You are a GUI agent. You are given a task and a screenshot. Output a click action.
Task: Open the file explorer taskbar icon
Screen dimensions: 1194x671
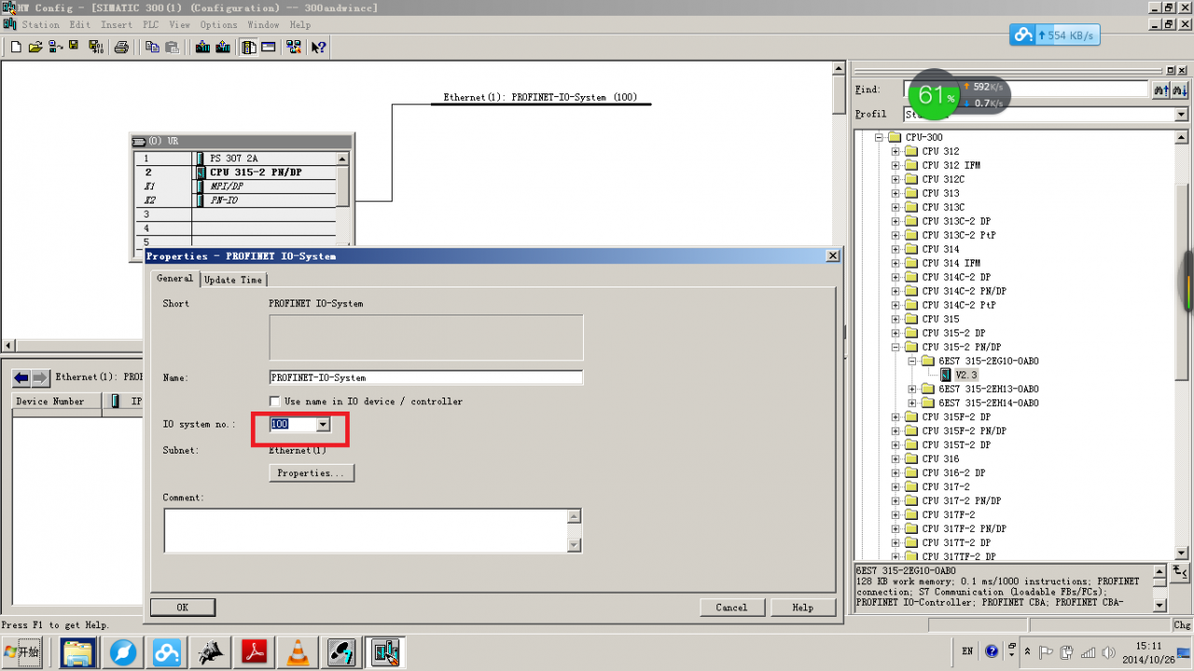pos(79,652)
